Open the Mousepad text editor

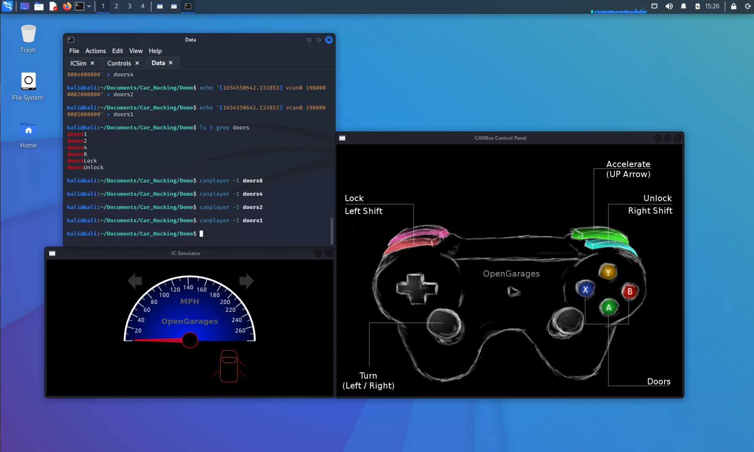pyautogui.click(x=53, y=6)
